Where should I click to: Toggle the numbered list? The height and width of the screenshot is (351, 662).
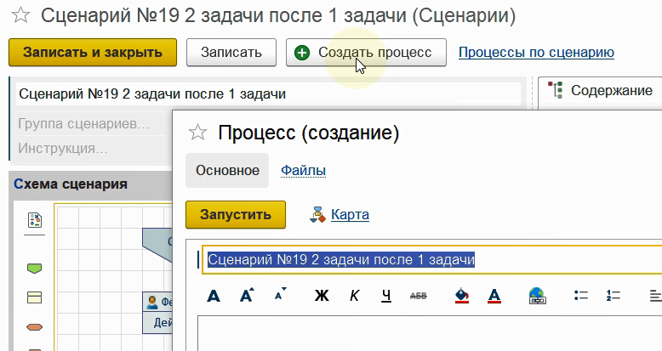613,296
